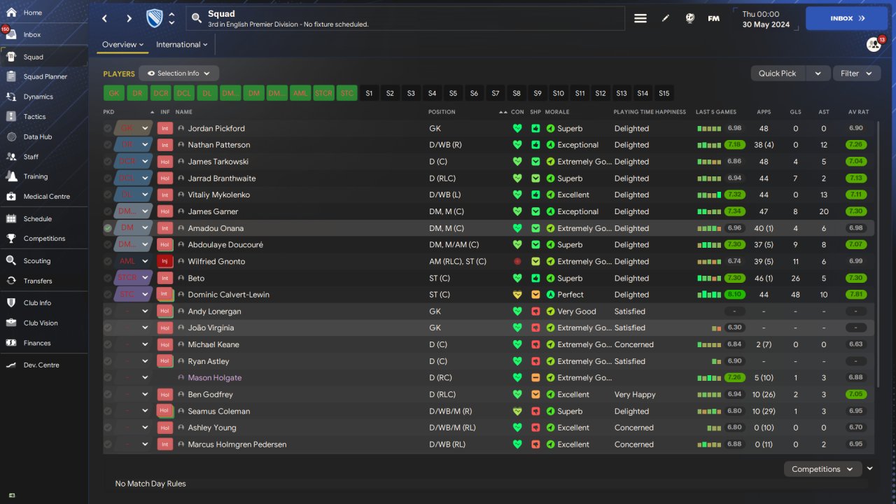Open the notifications icon showing 13
The image size is (896, 504).
point(874,44)
